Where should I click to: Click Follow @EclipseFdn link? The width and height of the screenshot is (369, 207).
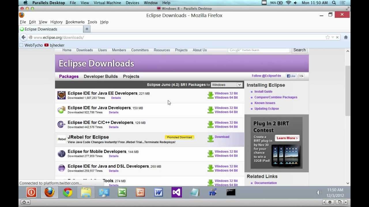(266, 76)
